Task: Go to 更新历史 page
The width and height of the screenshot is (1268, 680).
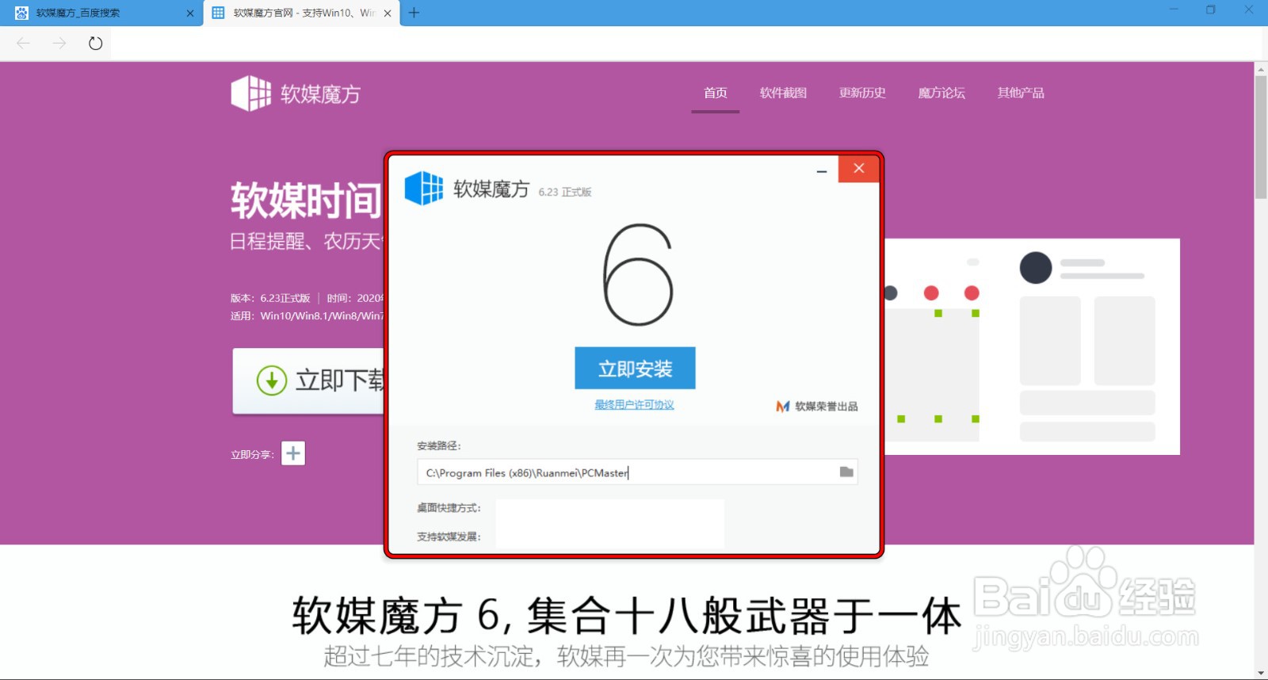Action: pos(862,93)
